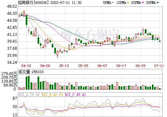Click the RSI_A:29.52 indicator label
Image resolution: width=167 pixels, height=117 pixels.
tap(29, 95)
